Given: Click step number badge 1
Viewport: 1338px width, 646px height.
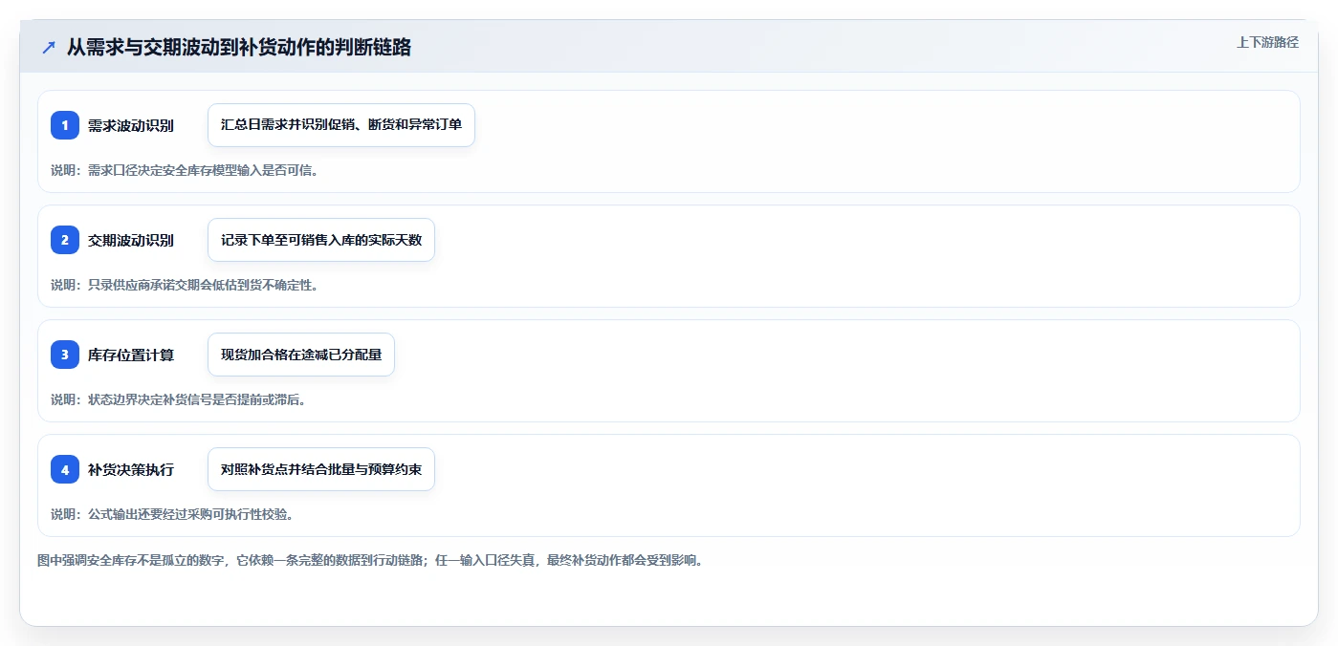Looking at the screenshot, I should [x=65, y=125].
